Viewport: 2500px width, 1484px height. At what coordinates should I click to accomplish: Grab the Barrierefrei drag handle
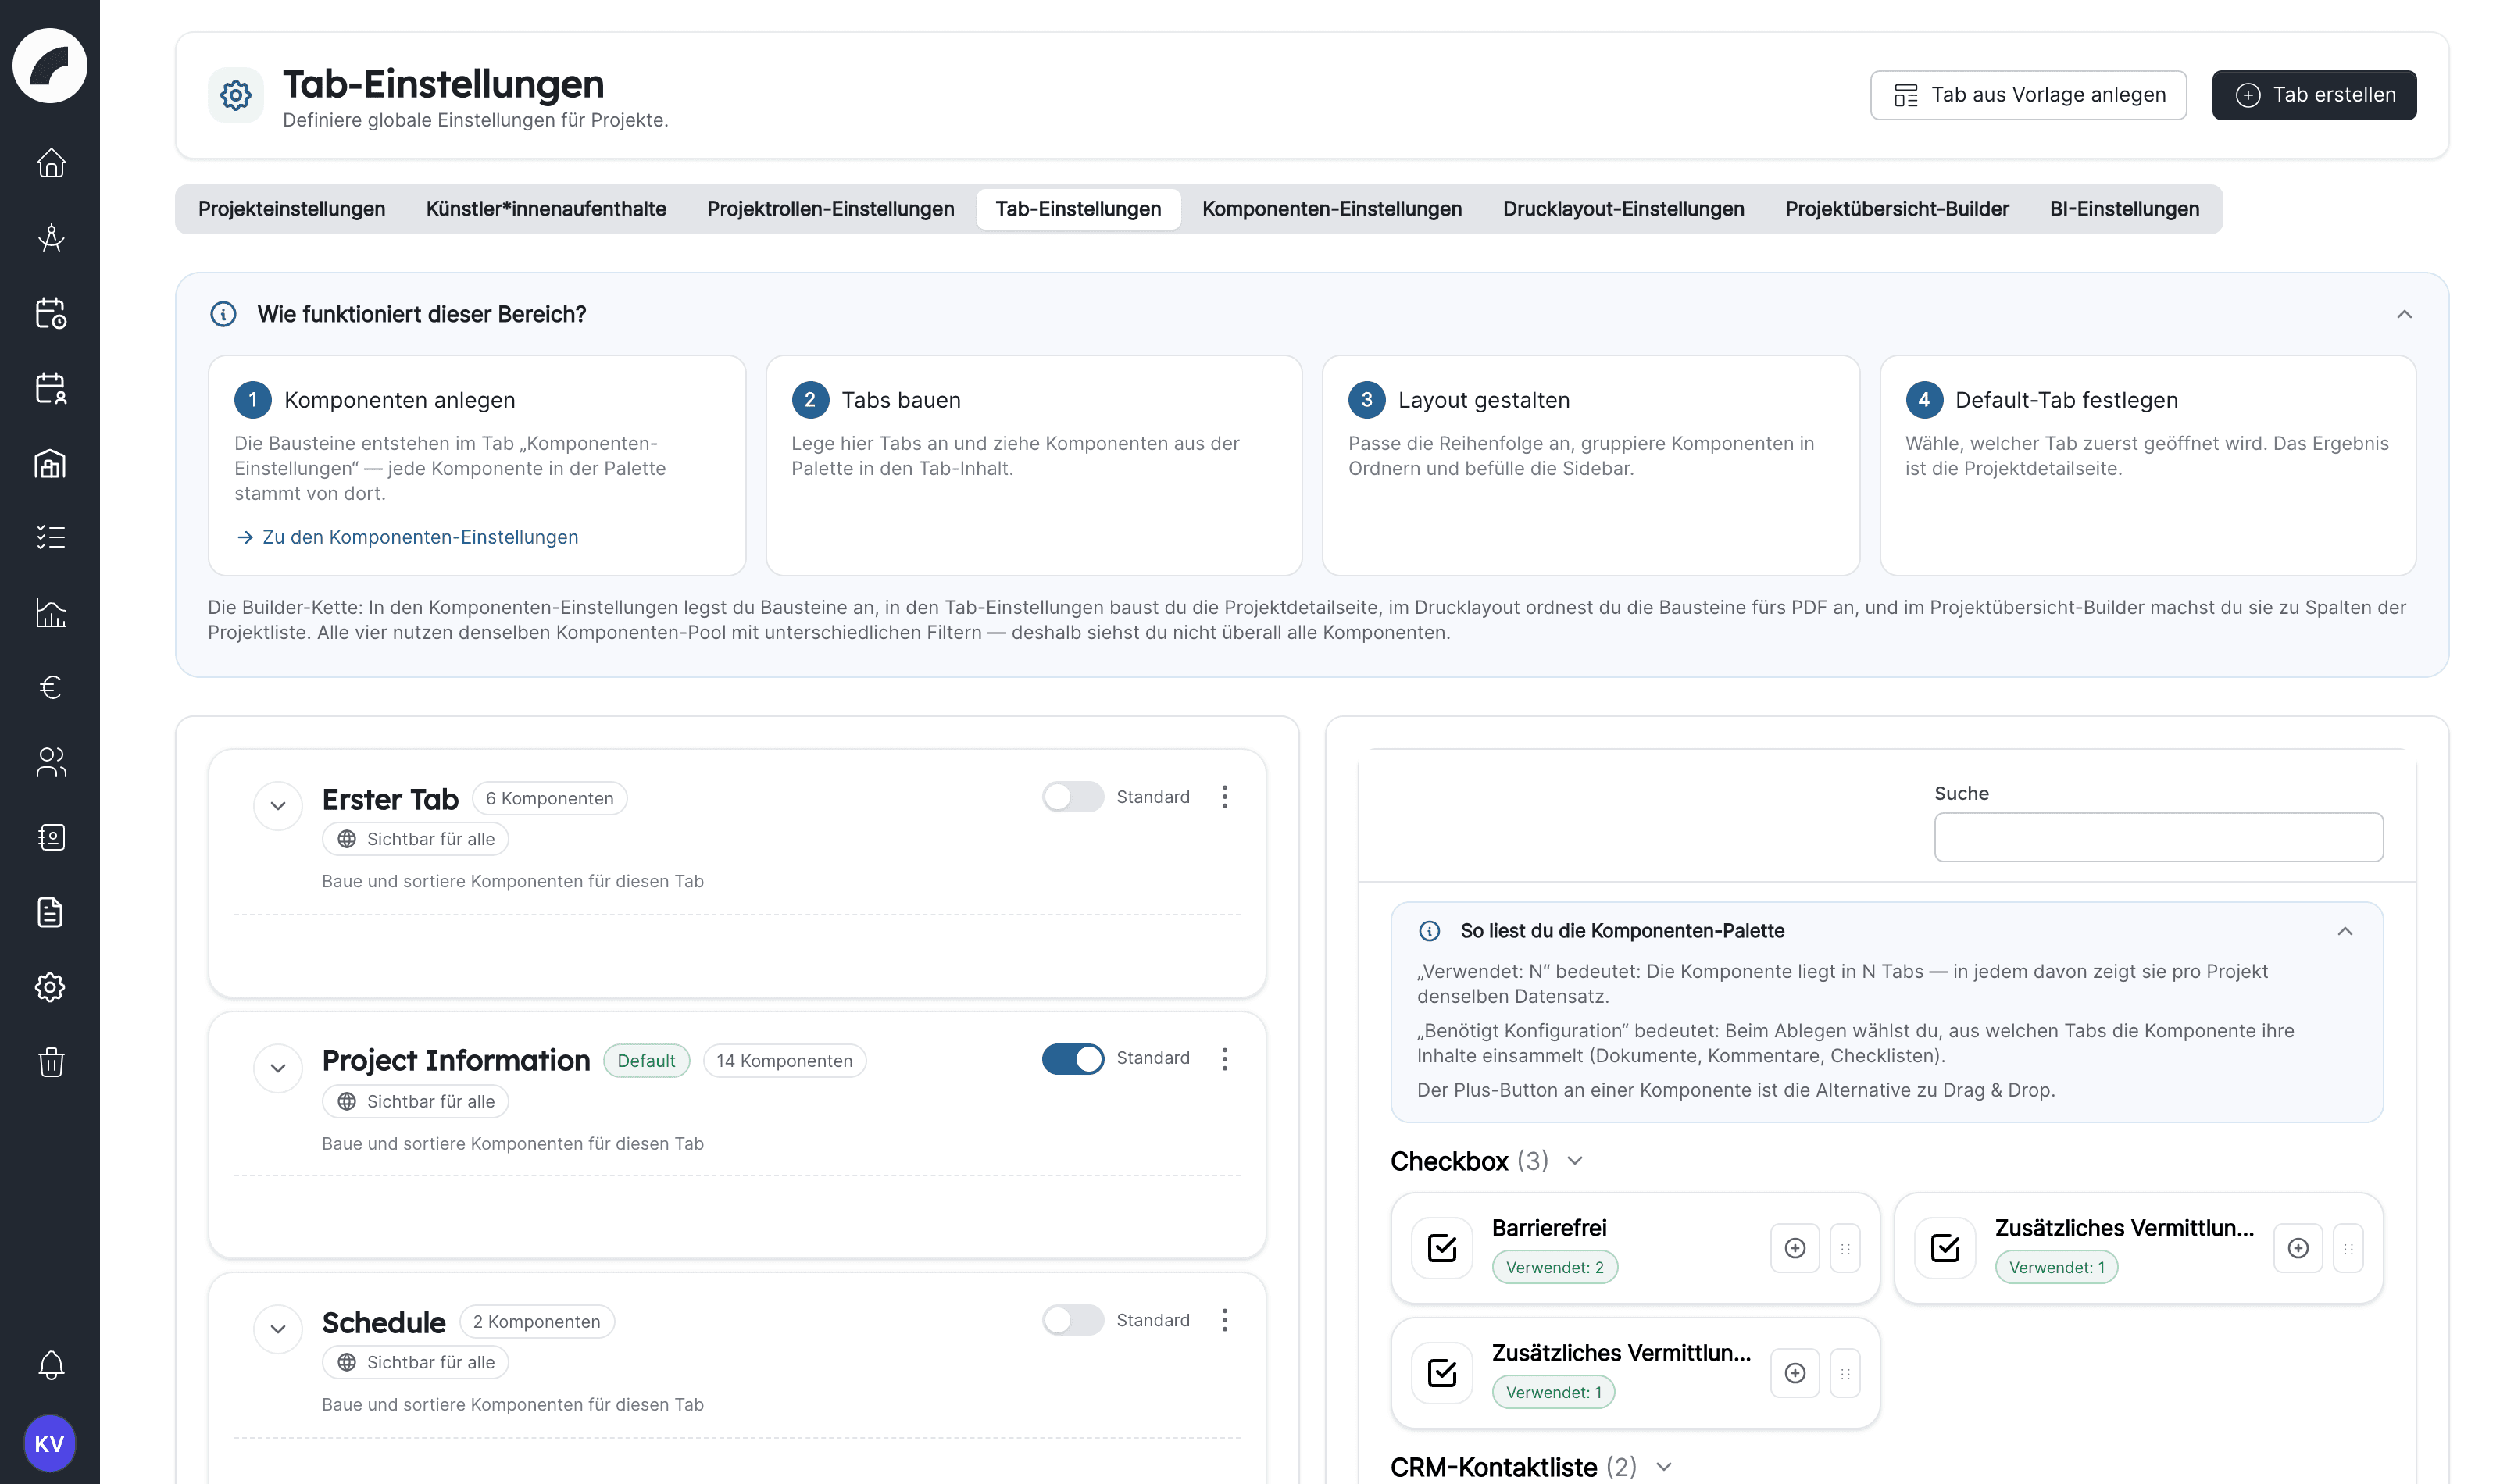pos(1845,1248)
